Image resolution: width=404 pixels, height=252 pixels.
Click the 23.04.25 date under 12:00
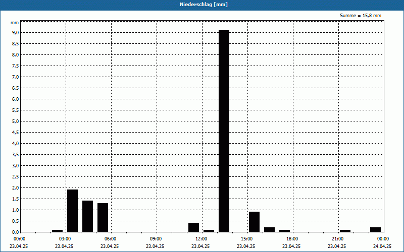[200, 246]
